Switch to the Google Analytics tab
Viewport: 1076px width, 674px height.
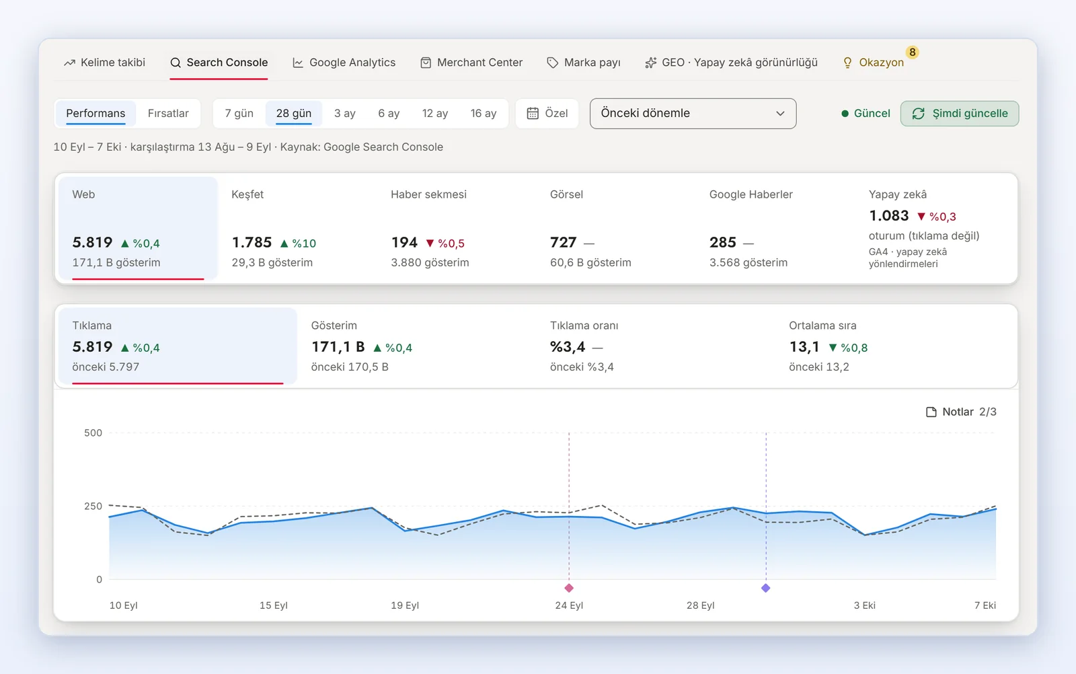344,63
